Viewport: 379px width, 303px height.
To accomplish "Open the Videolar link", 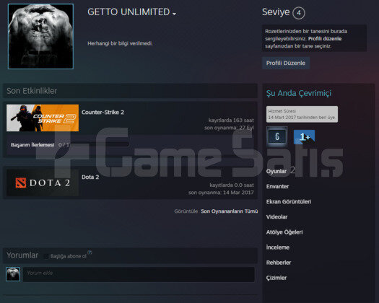I will (276, 217).
